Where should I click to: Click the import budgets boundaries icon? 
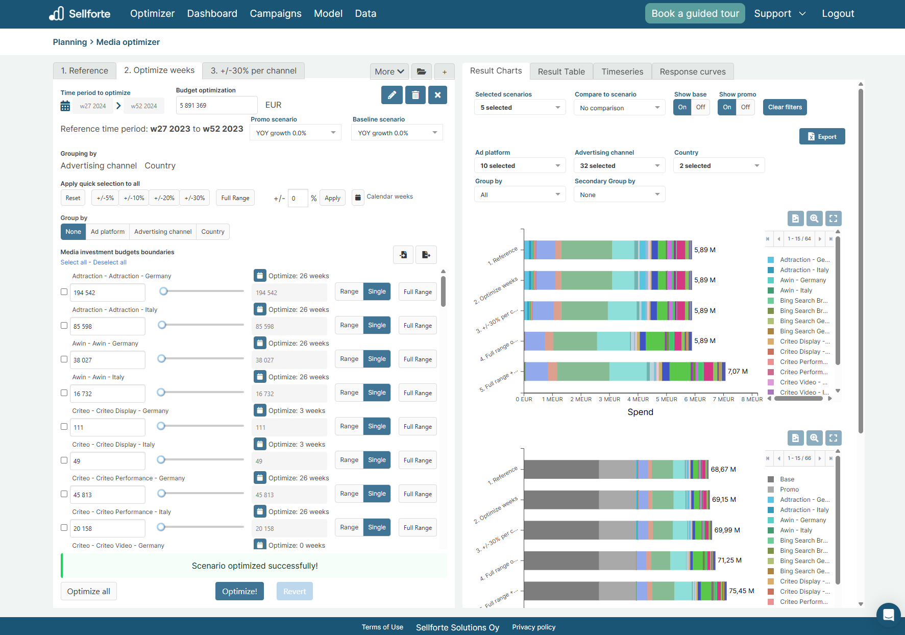point(403,255)
